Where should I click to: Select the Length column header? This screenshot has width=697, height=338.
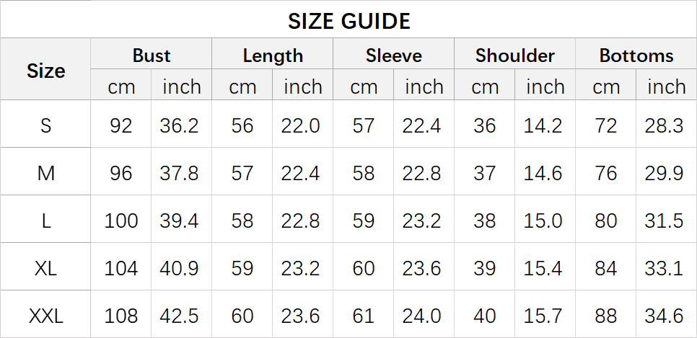point(273,55)
